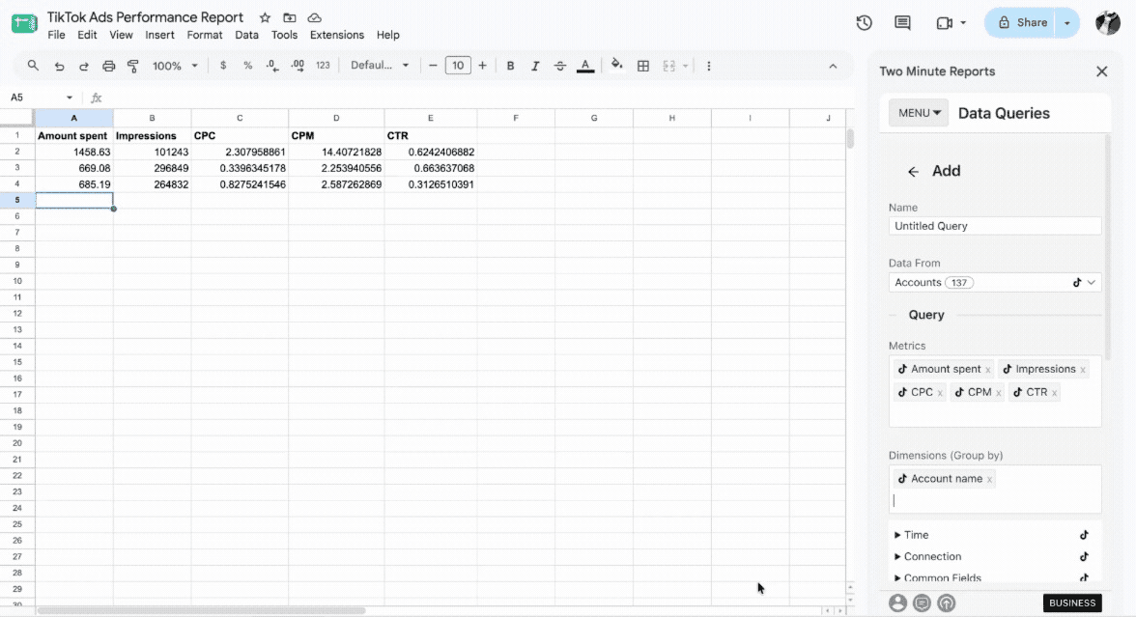Open the borders tool
The image size is (1136, 617).
pyautogui.click(x=642, y=66)
